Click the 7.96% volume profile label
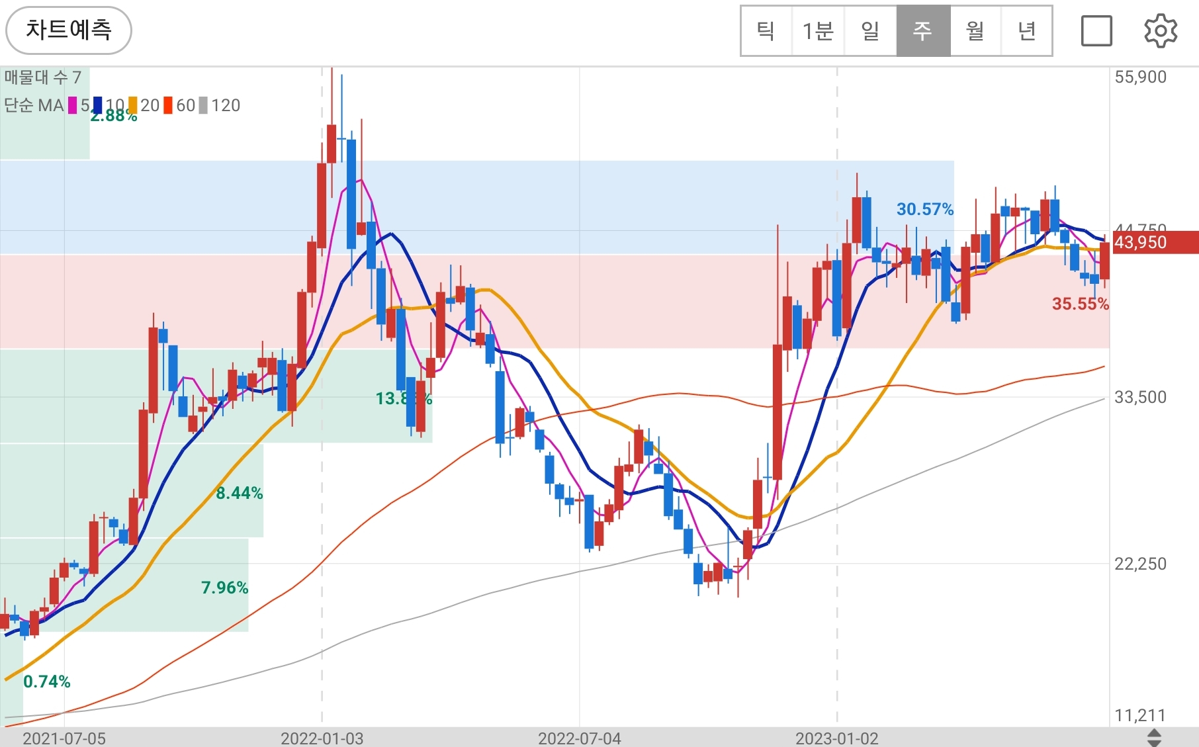This screenshot has width=1199, height=747. [225, 588]
